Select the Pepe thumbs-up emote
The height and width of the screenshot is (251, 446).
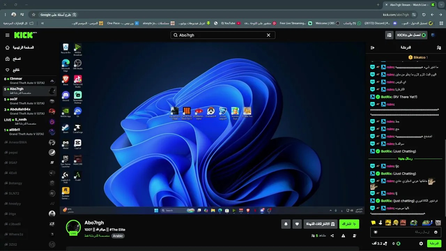pyautogui.click(x=426, y=222)
